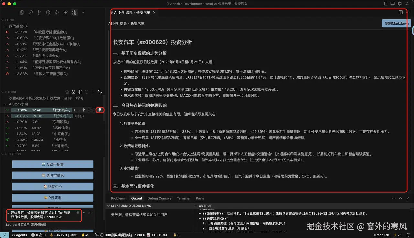Click the 复制Markdown button

(396, 23)
